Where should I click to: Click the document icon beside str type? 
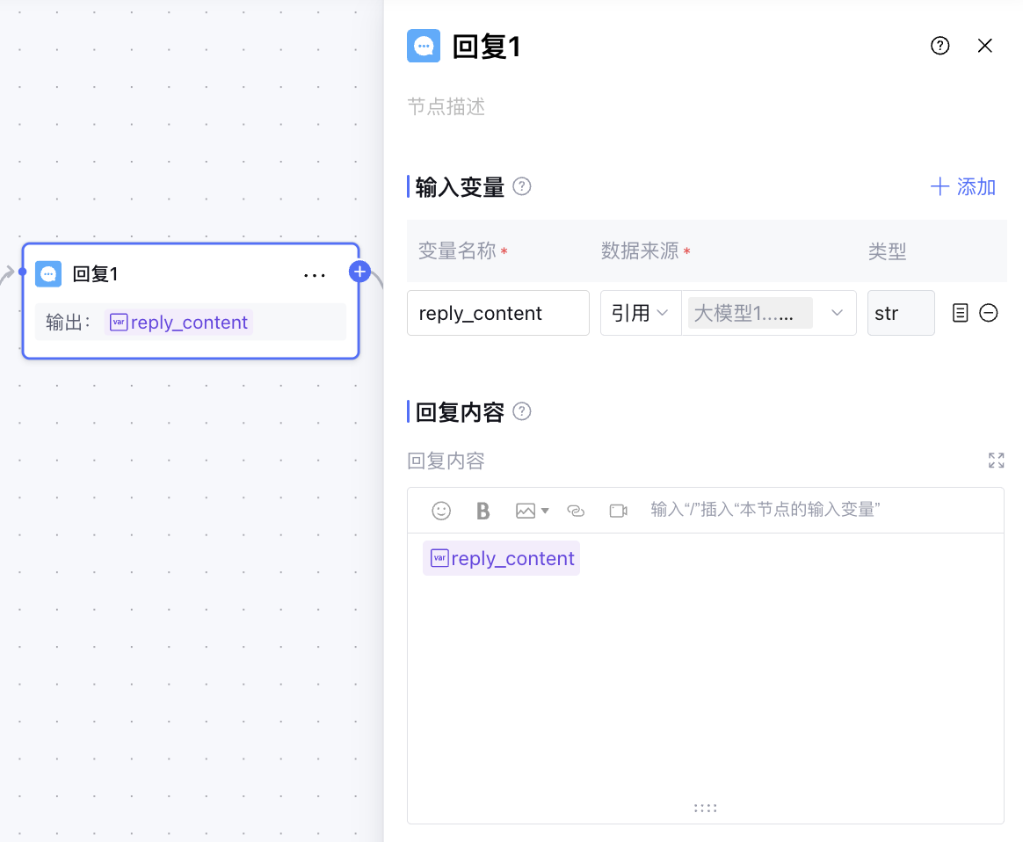pos(961,313)
